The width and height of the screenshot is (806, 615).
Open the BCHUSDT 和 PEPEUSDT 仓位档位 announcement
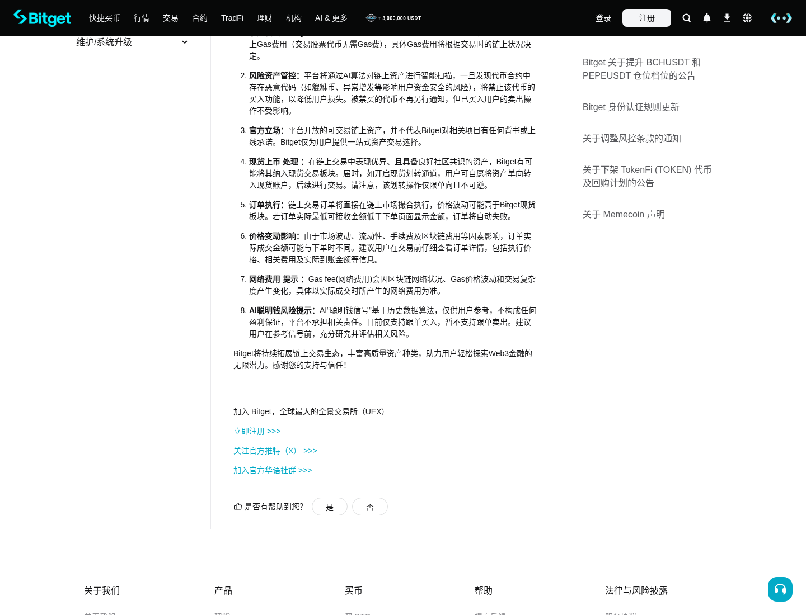641,69
